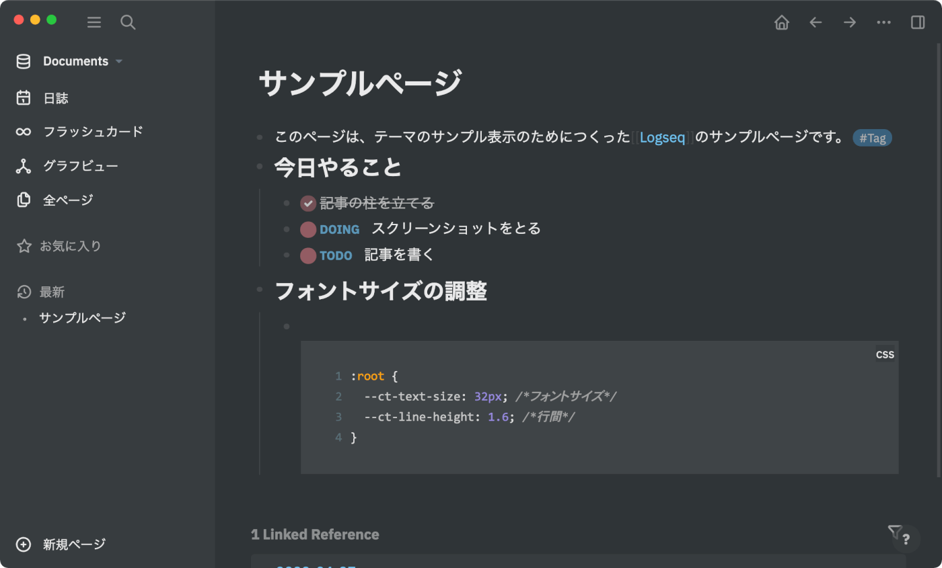Open the three-dot more options menu
Screen dimensions: 942x568
[x=883, y=22]
